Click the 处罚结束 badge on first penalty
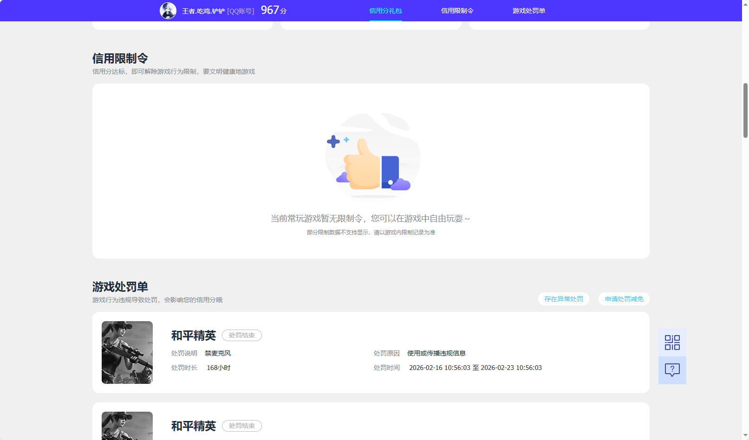This screenshot has width=749, height=440. pyautogui.click(x=241, y=335)
